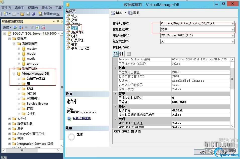Open 文件组 filegroups page
Viewport: 240px width, 159px height.
pos(76,24)
